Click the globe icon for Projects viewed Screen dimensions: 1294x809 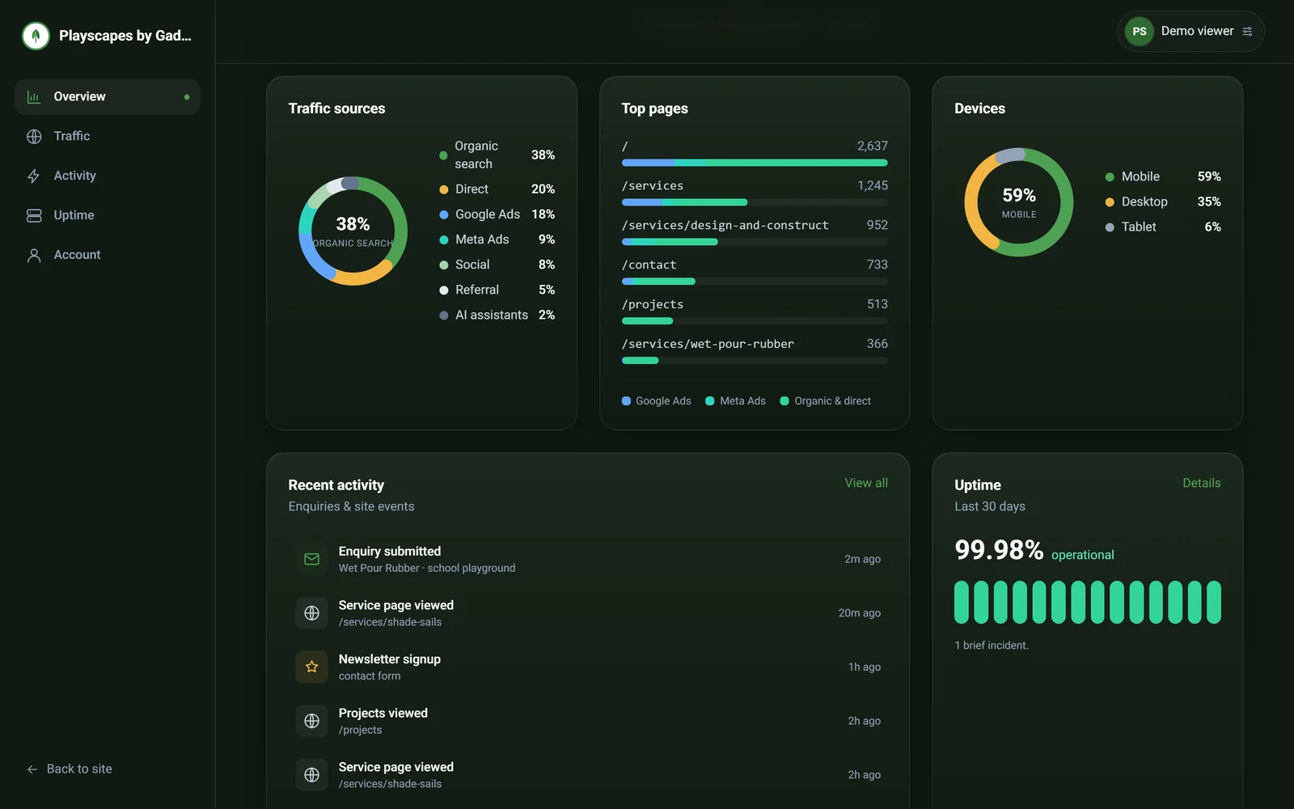311,721
